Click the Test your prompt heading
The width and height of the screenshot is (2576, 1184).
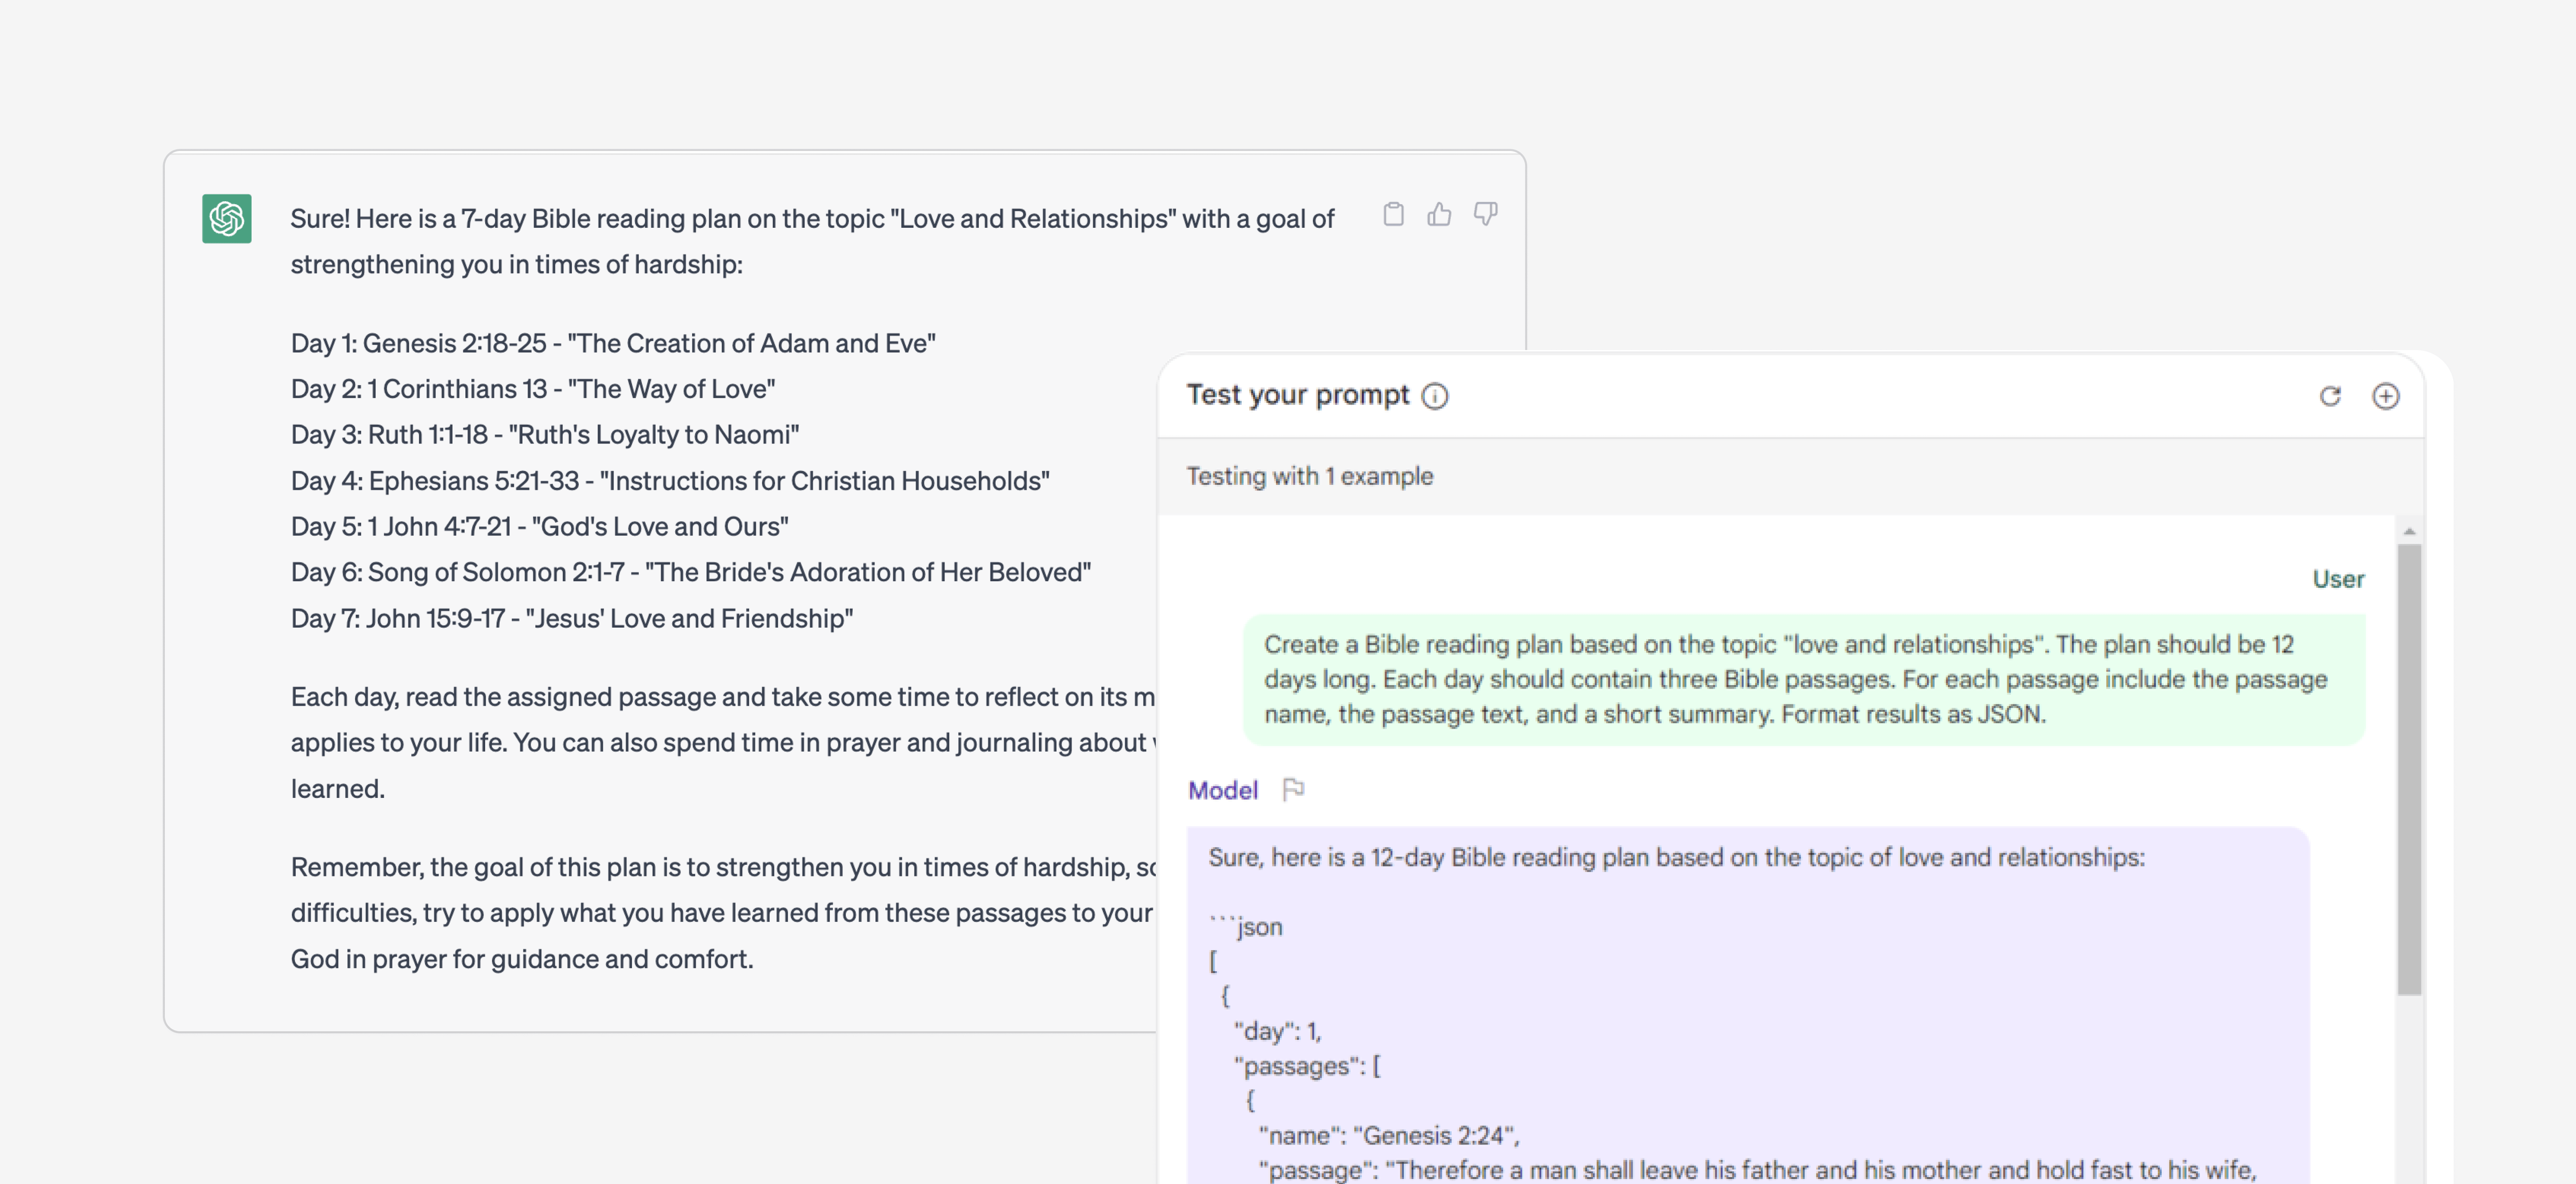tap(1298, 395)
